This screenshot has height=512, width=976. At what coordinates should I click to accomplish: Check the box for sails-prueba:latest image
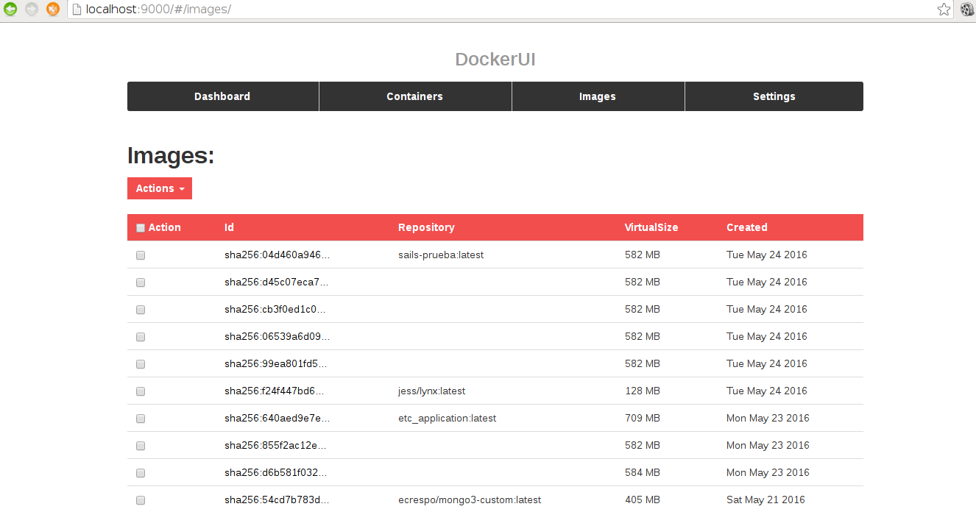click(141, 255)
